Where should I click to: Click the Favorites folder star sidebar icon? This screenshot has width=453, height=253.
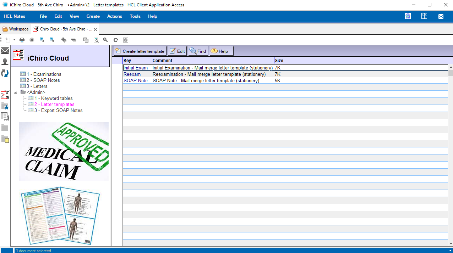point(5,106)
